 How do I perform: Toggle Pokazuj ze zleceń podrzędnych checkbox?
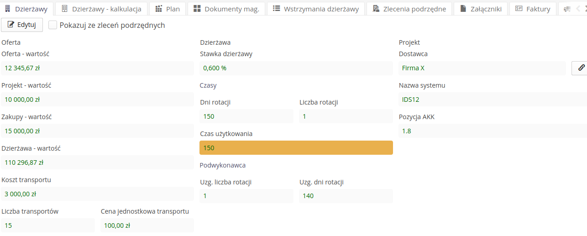pyautogui.click(x=53, y=26)
